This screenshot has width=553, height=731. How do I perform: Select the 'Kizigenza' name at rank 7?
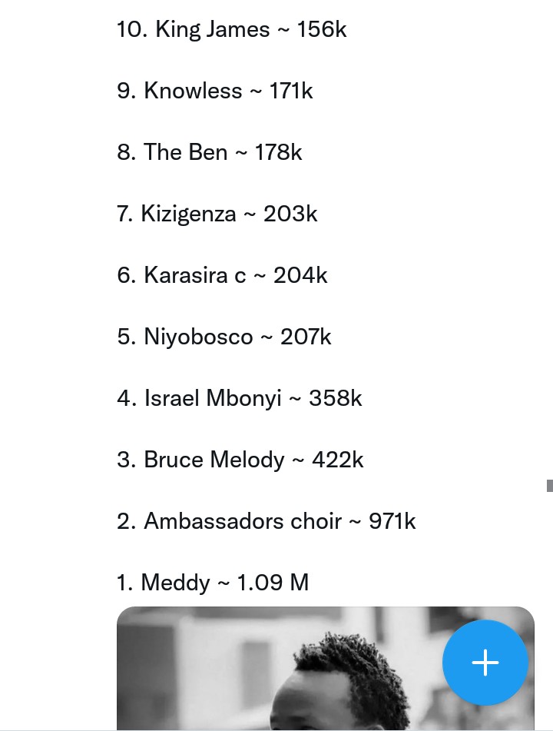coord(188,214)
